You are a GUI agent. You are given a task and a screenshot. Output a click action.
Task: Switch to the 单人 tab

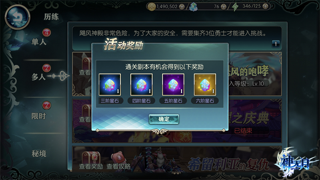[39, 42]
